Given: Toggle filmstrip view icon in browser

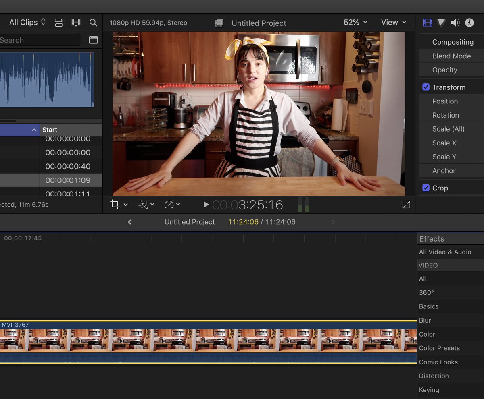Looking at the screenshot, I should pos(76,23).
